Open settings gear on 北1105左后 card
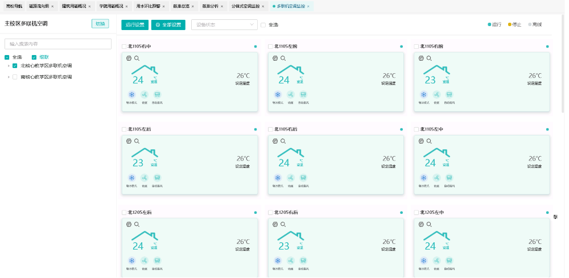Image resolution: width=569 pixels, height=278 pixels. pos(129,141)
